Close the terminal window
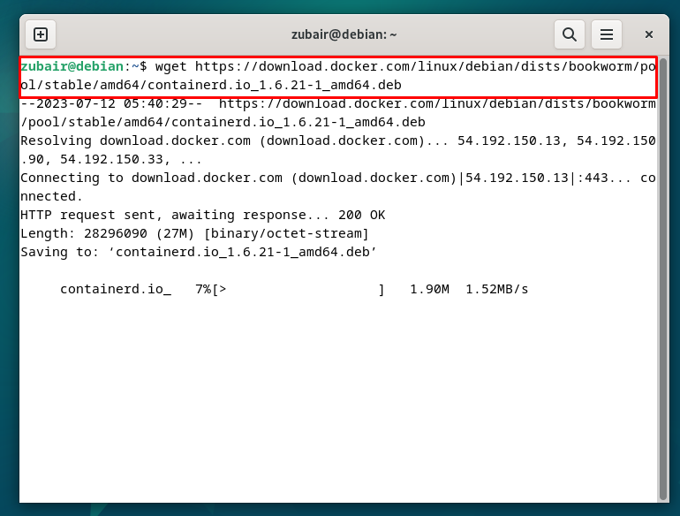 click(648, 34)
